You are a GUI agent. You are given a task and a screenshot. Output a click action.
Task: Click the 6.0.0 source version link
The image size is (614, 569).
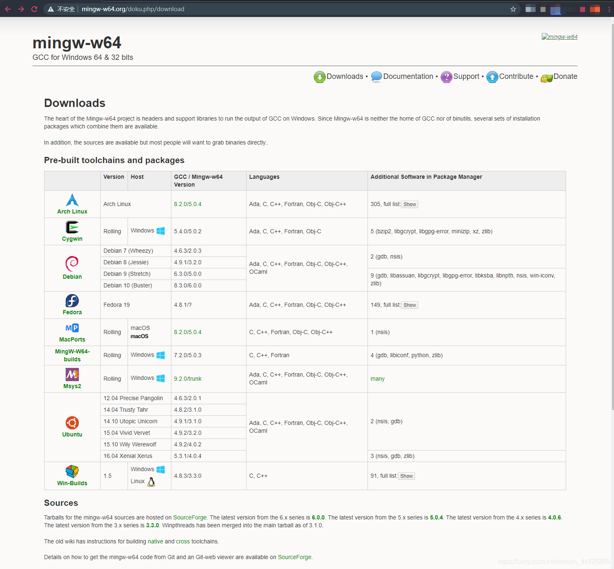318,517
